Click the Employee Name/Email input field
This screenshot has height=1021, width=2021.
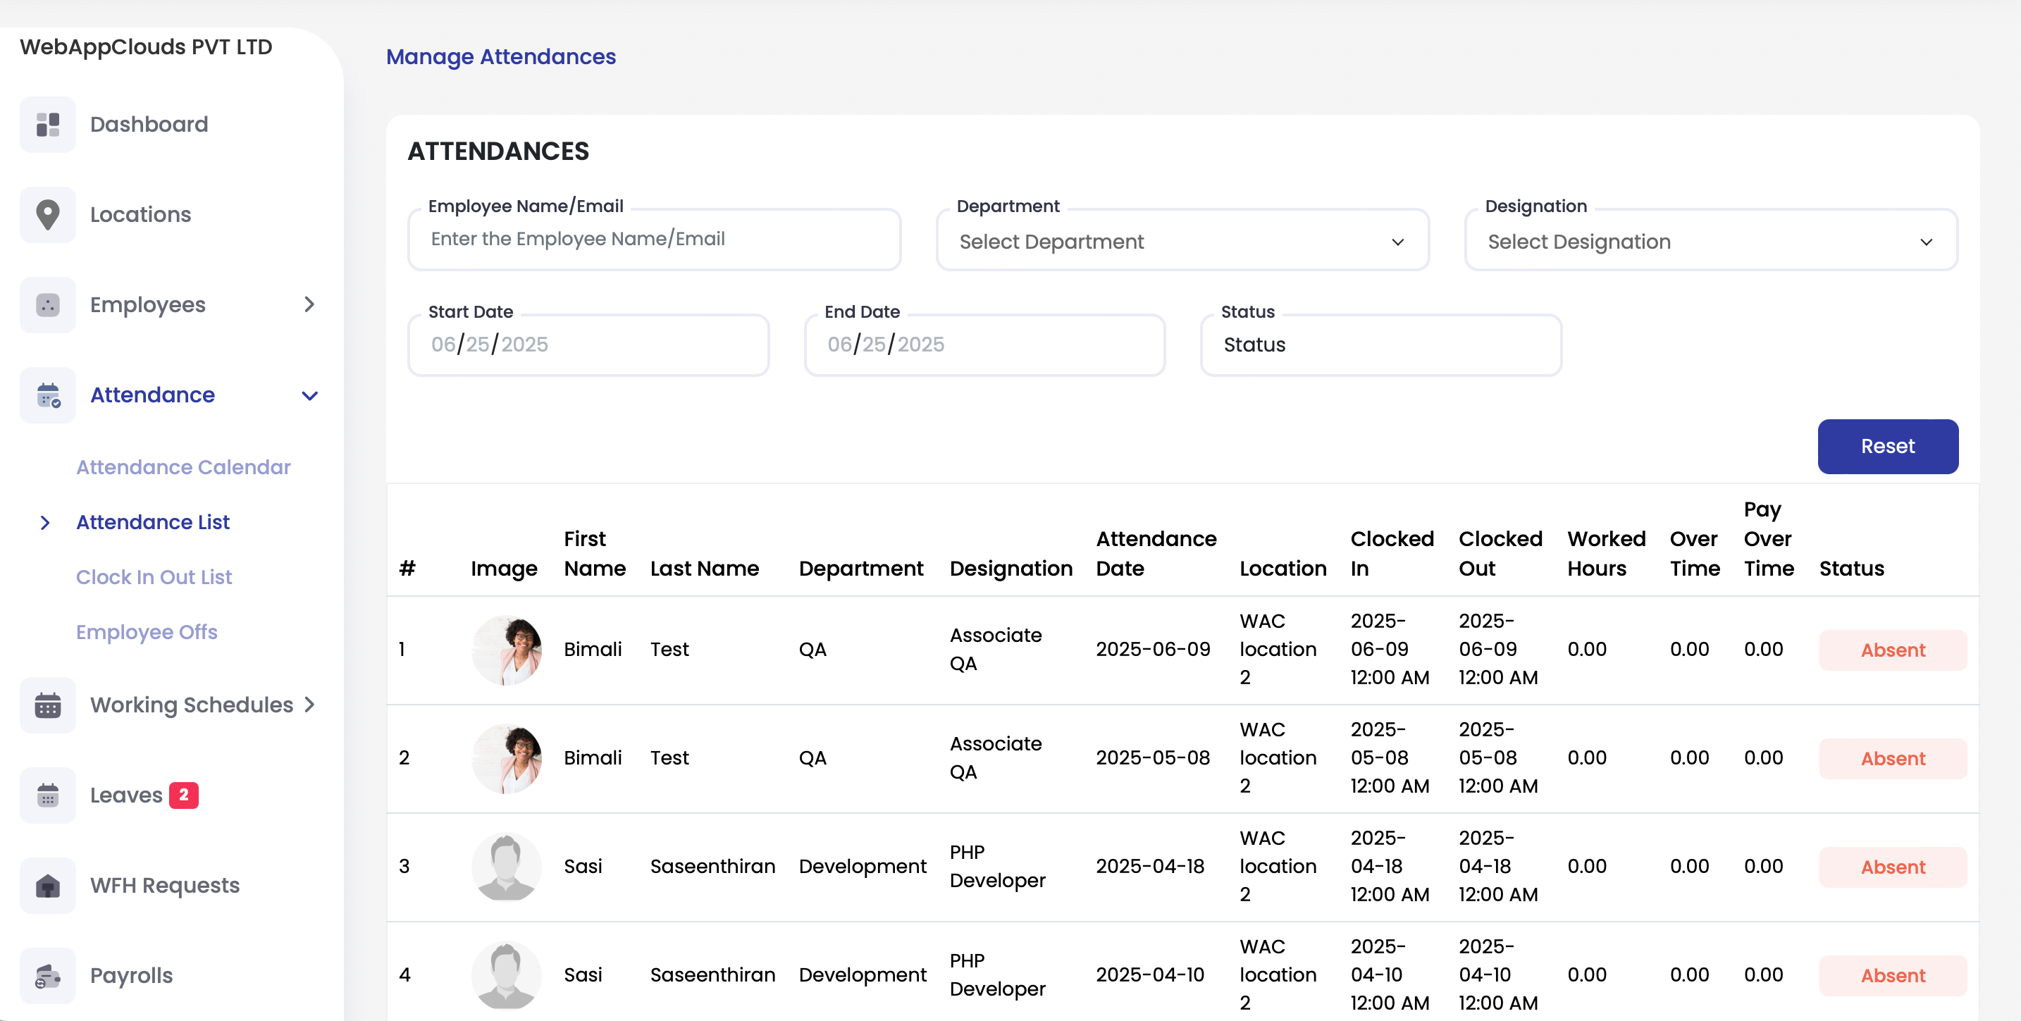pos(653,239)
